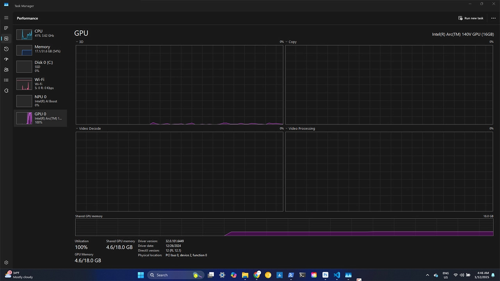Open Visual Studio Code from the taskbar
Screen dimensions: 500x281
337,275
